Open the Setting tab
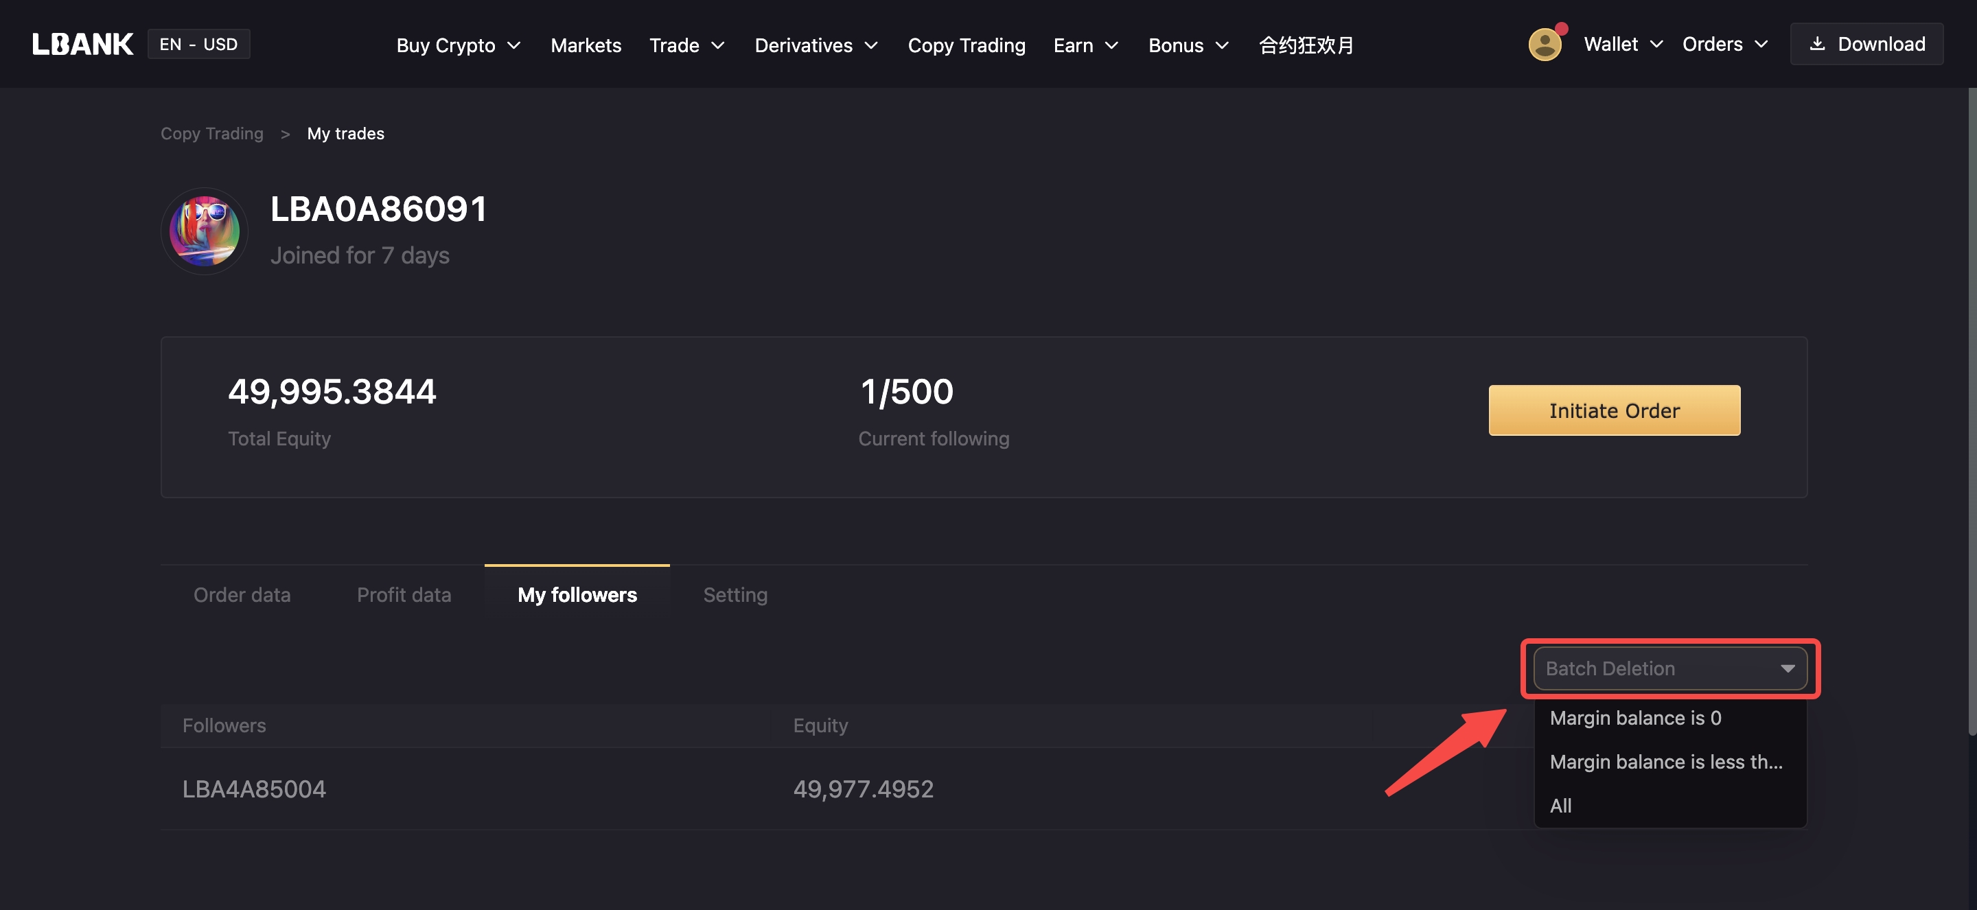 735,594
